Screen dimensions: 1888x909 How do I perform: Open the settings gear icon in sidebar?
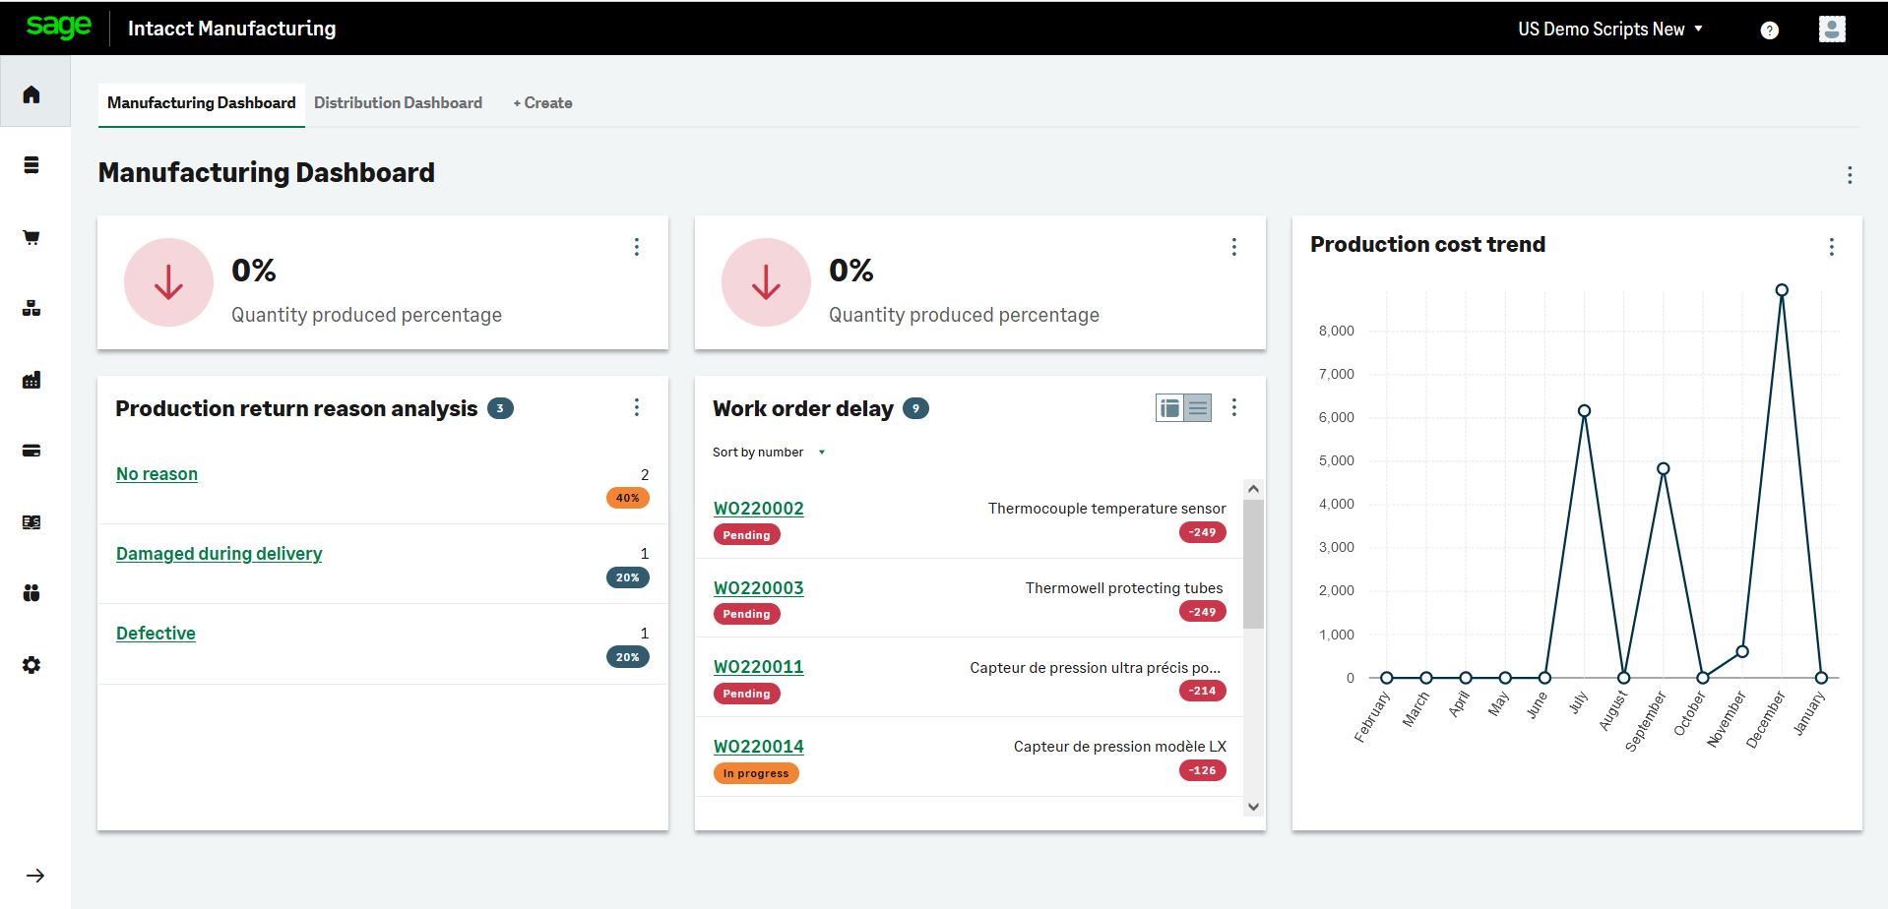pyautogui.click(x=31, y=665)
